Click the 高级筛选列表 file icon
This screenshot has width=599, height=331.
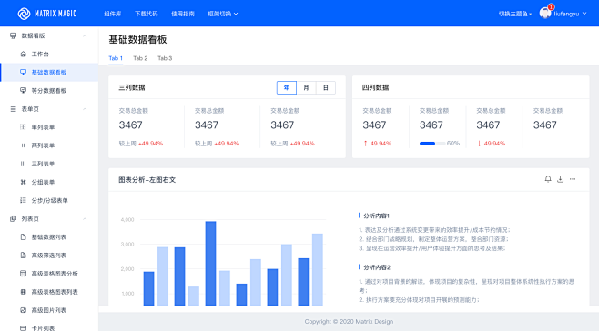pos(24,256)
